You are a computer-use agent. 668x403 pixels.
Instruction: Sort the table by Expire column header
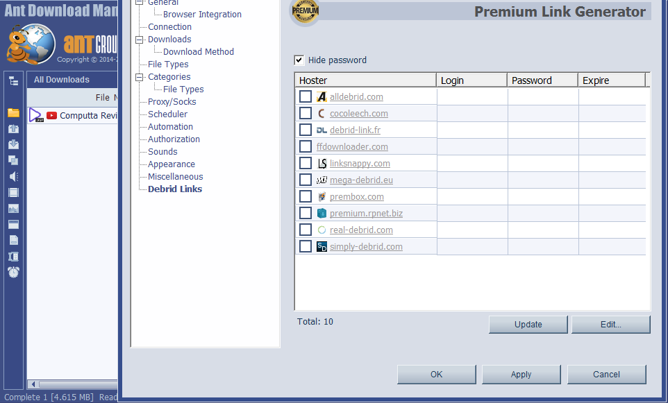[612, 80]
